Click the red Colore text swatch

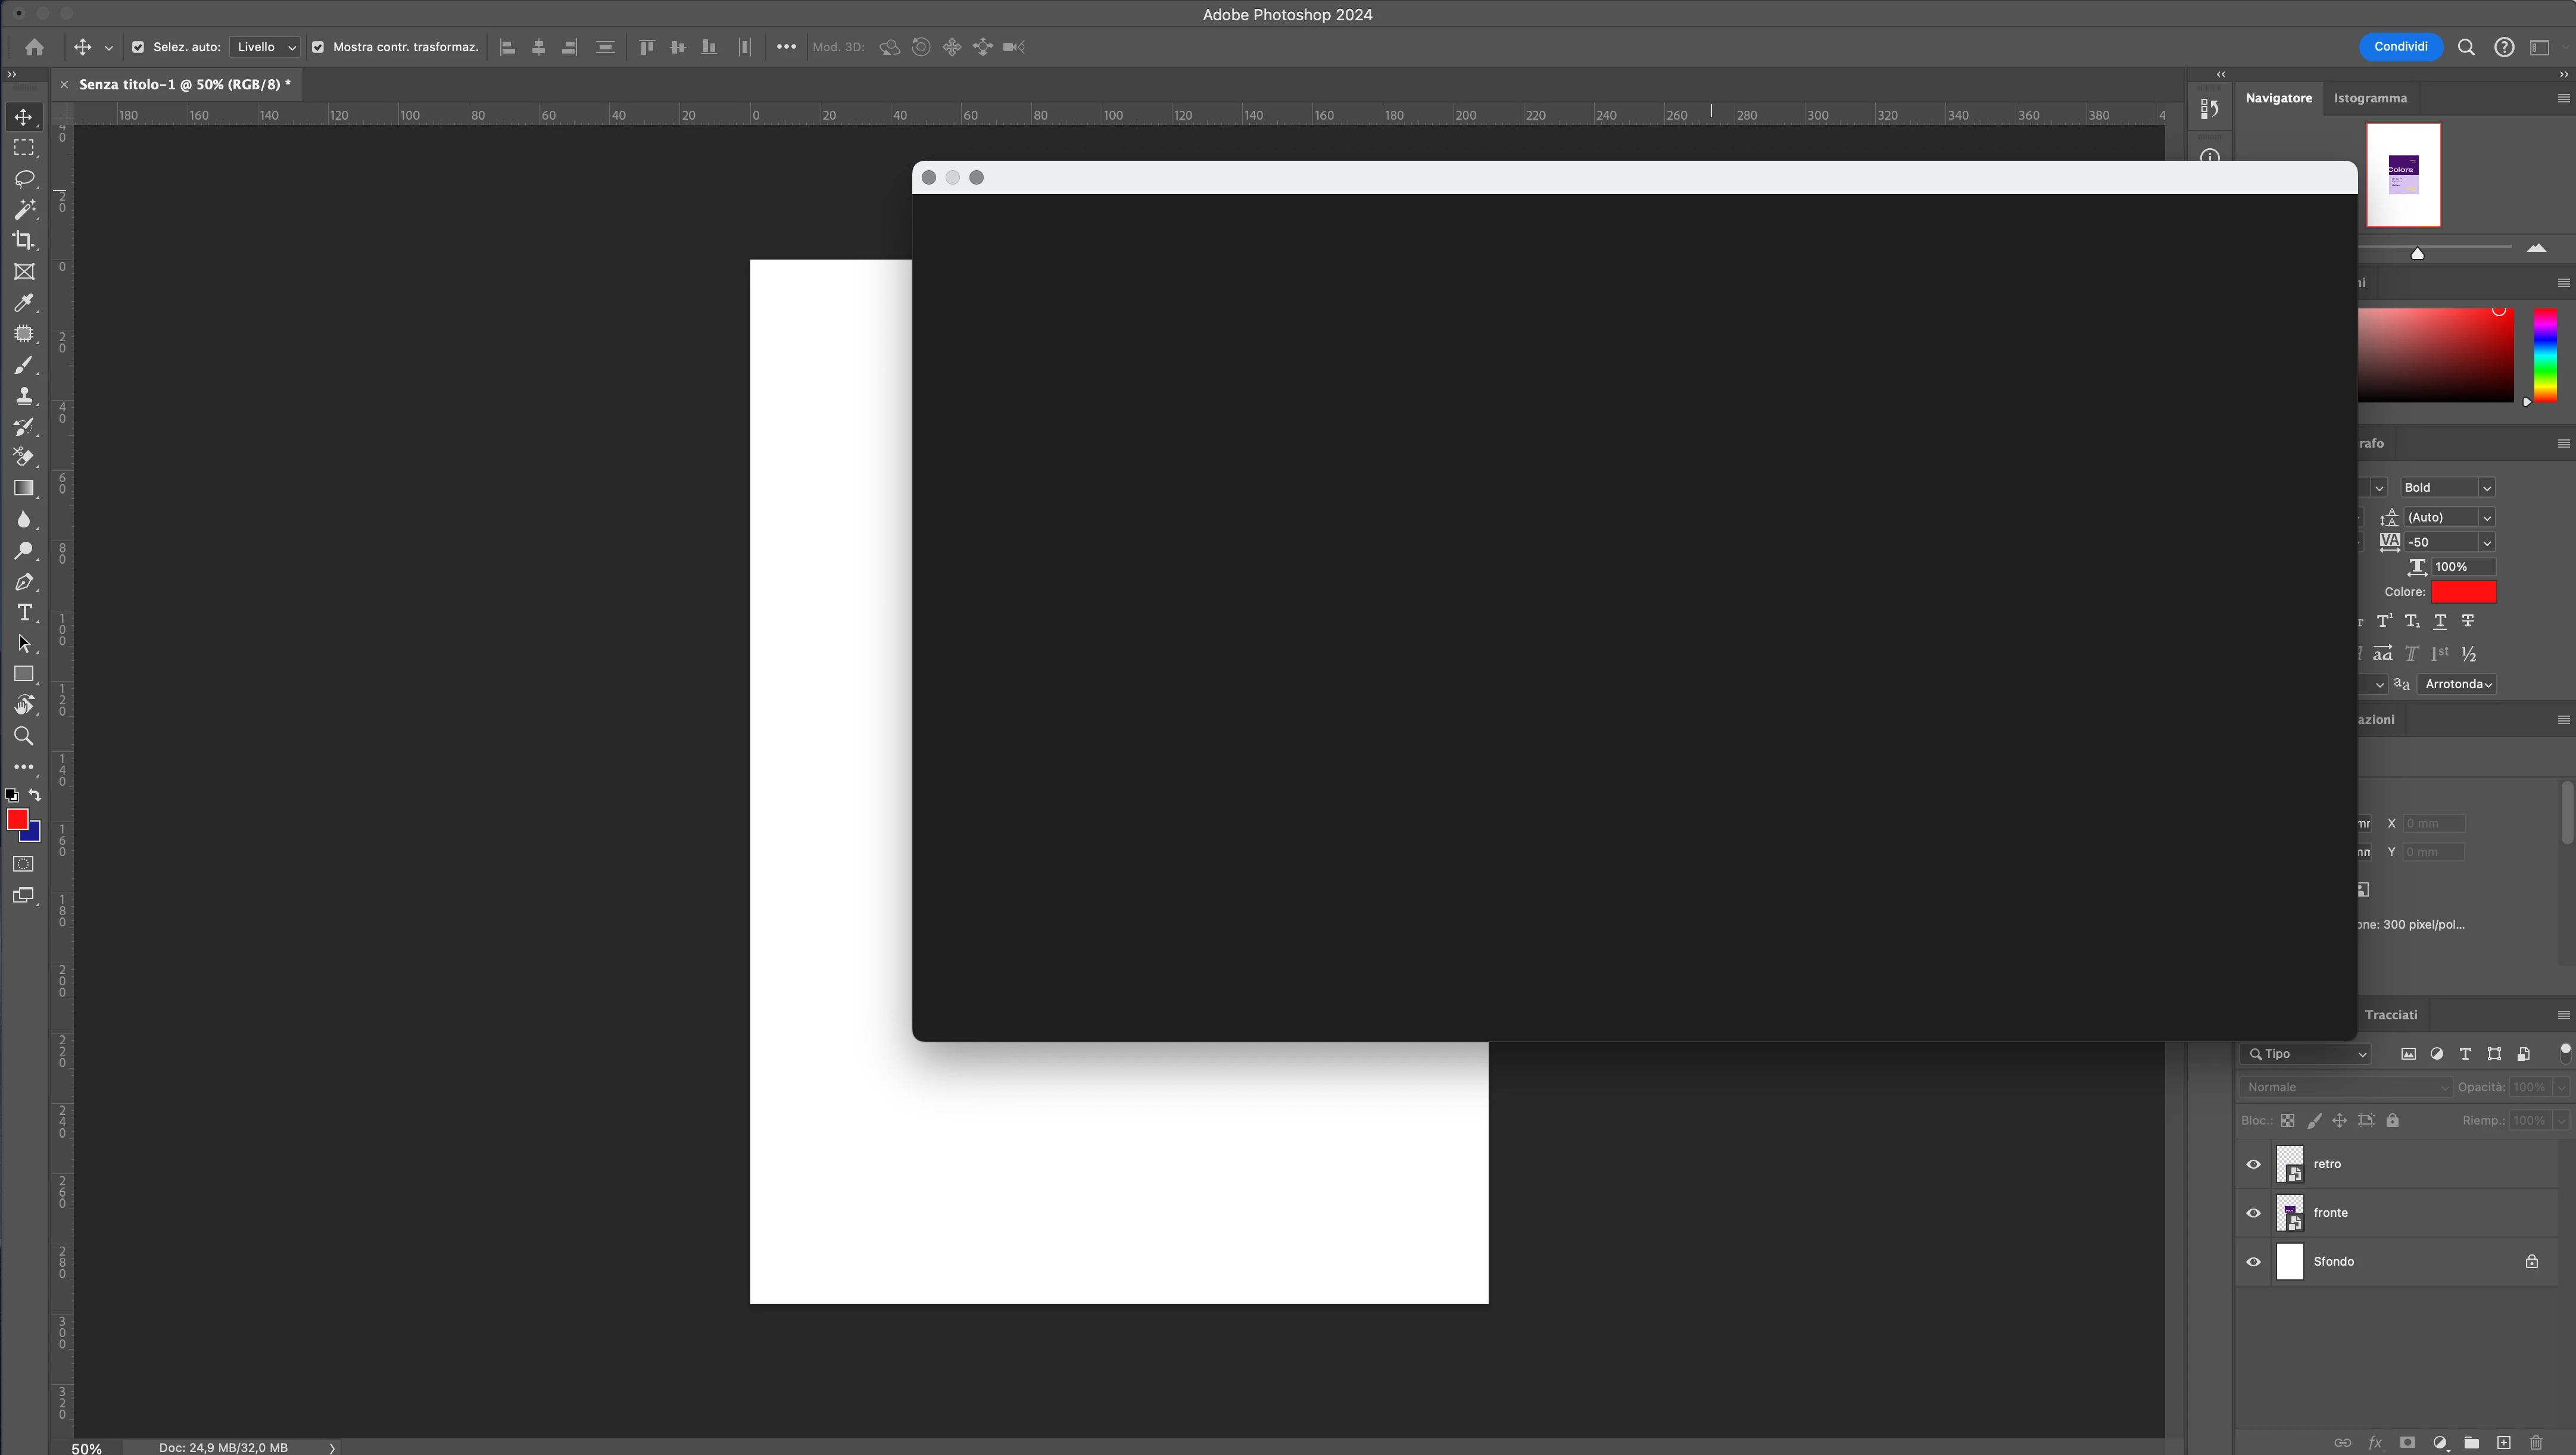point(2463,592)
